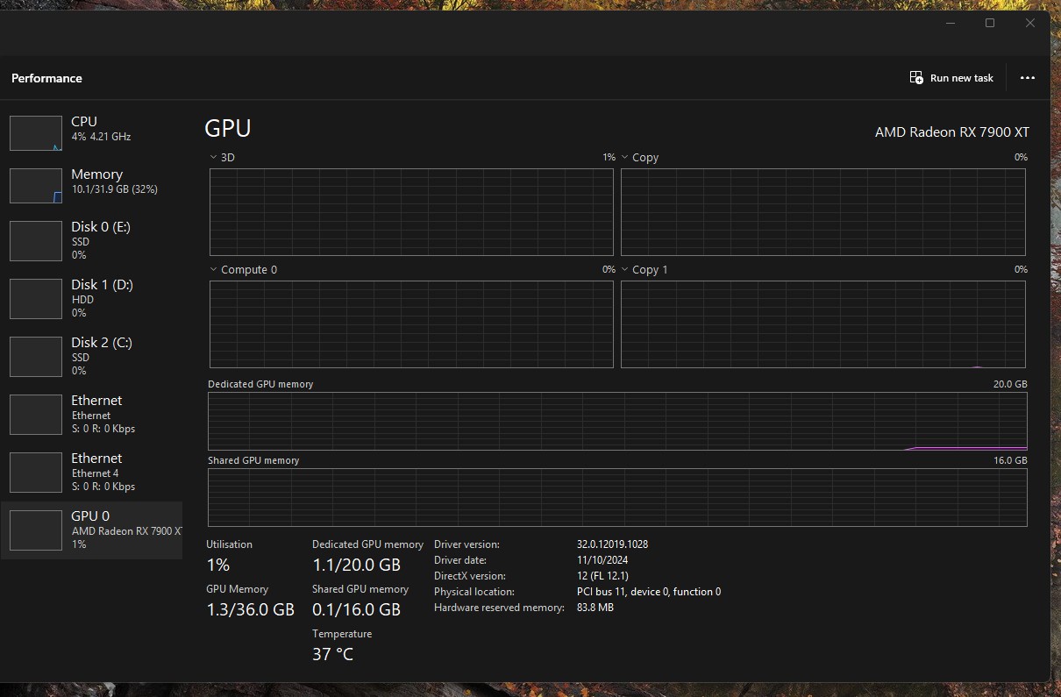Open the three-dot more options menu
This screenshot has width=1061, height=697.
coord(1028,78)
